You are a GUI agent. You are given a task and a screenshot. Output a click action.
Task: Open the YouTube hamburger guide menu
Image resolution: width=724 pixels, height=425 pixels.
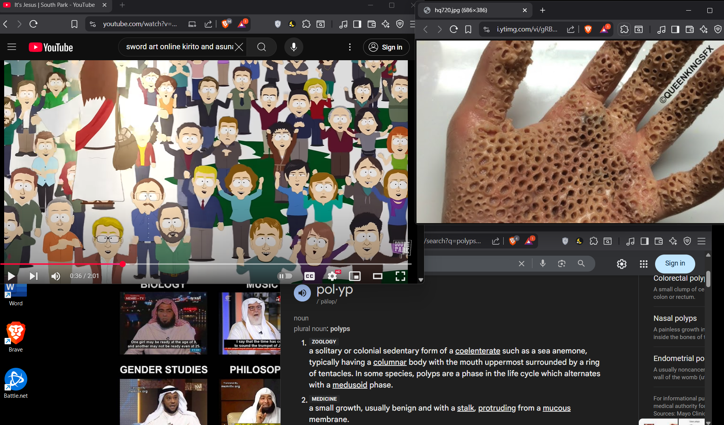point(12,47)
